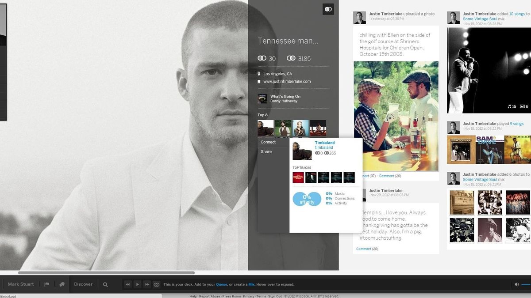Click the Sign Out footer link
This screenshot has width=531, height=298.
click(275, 296)
